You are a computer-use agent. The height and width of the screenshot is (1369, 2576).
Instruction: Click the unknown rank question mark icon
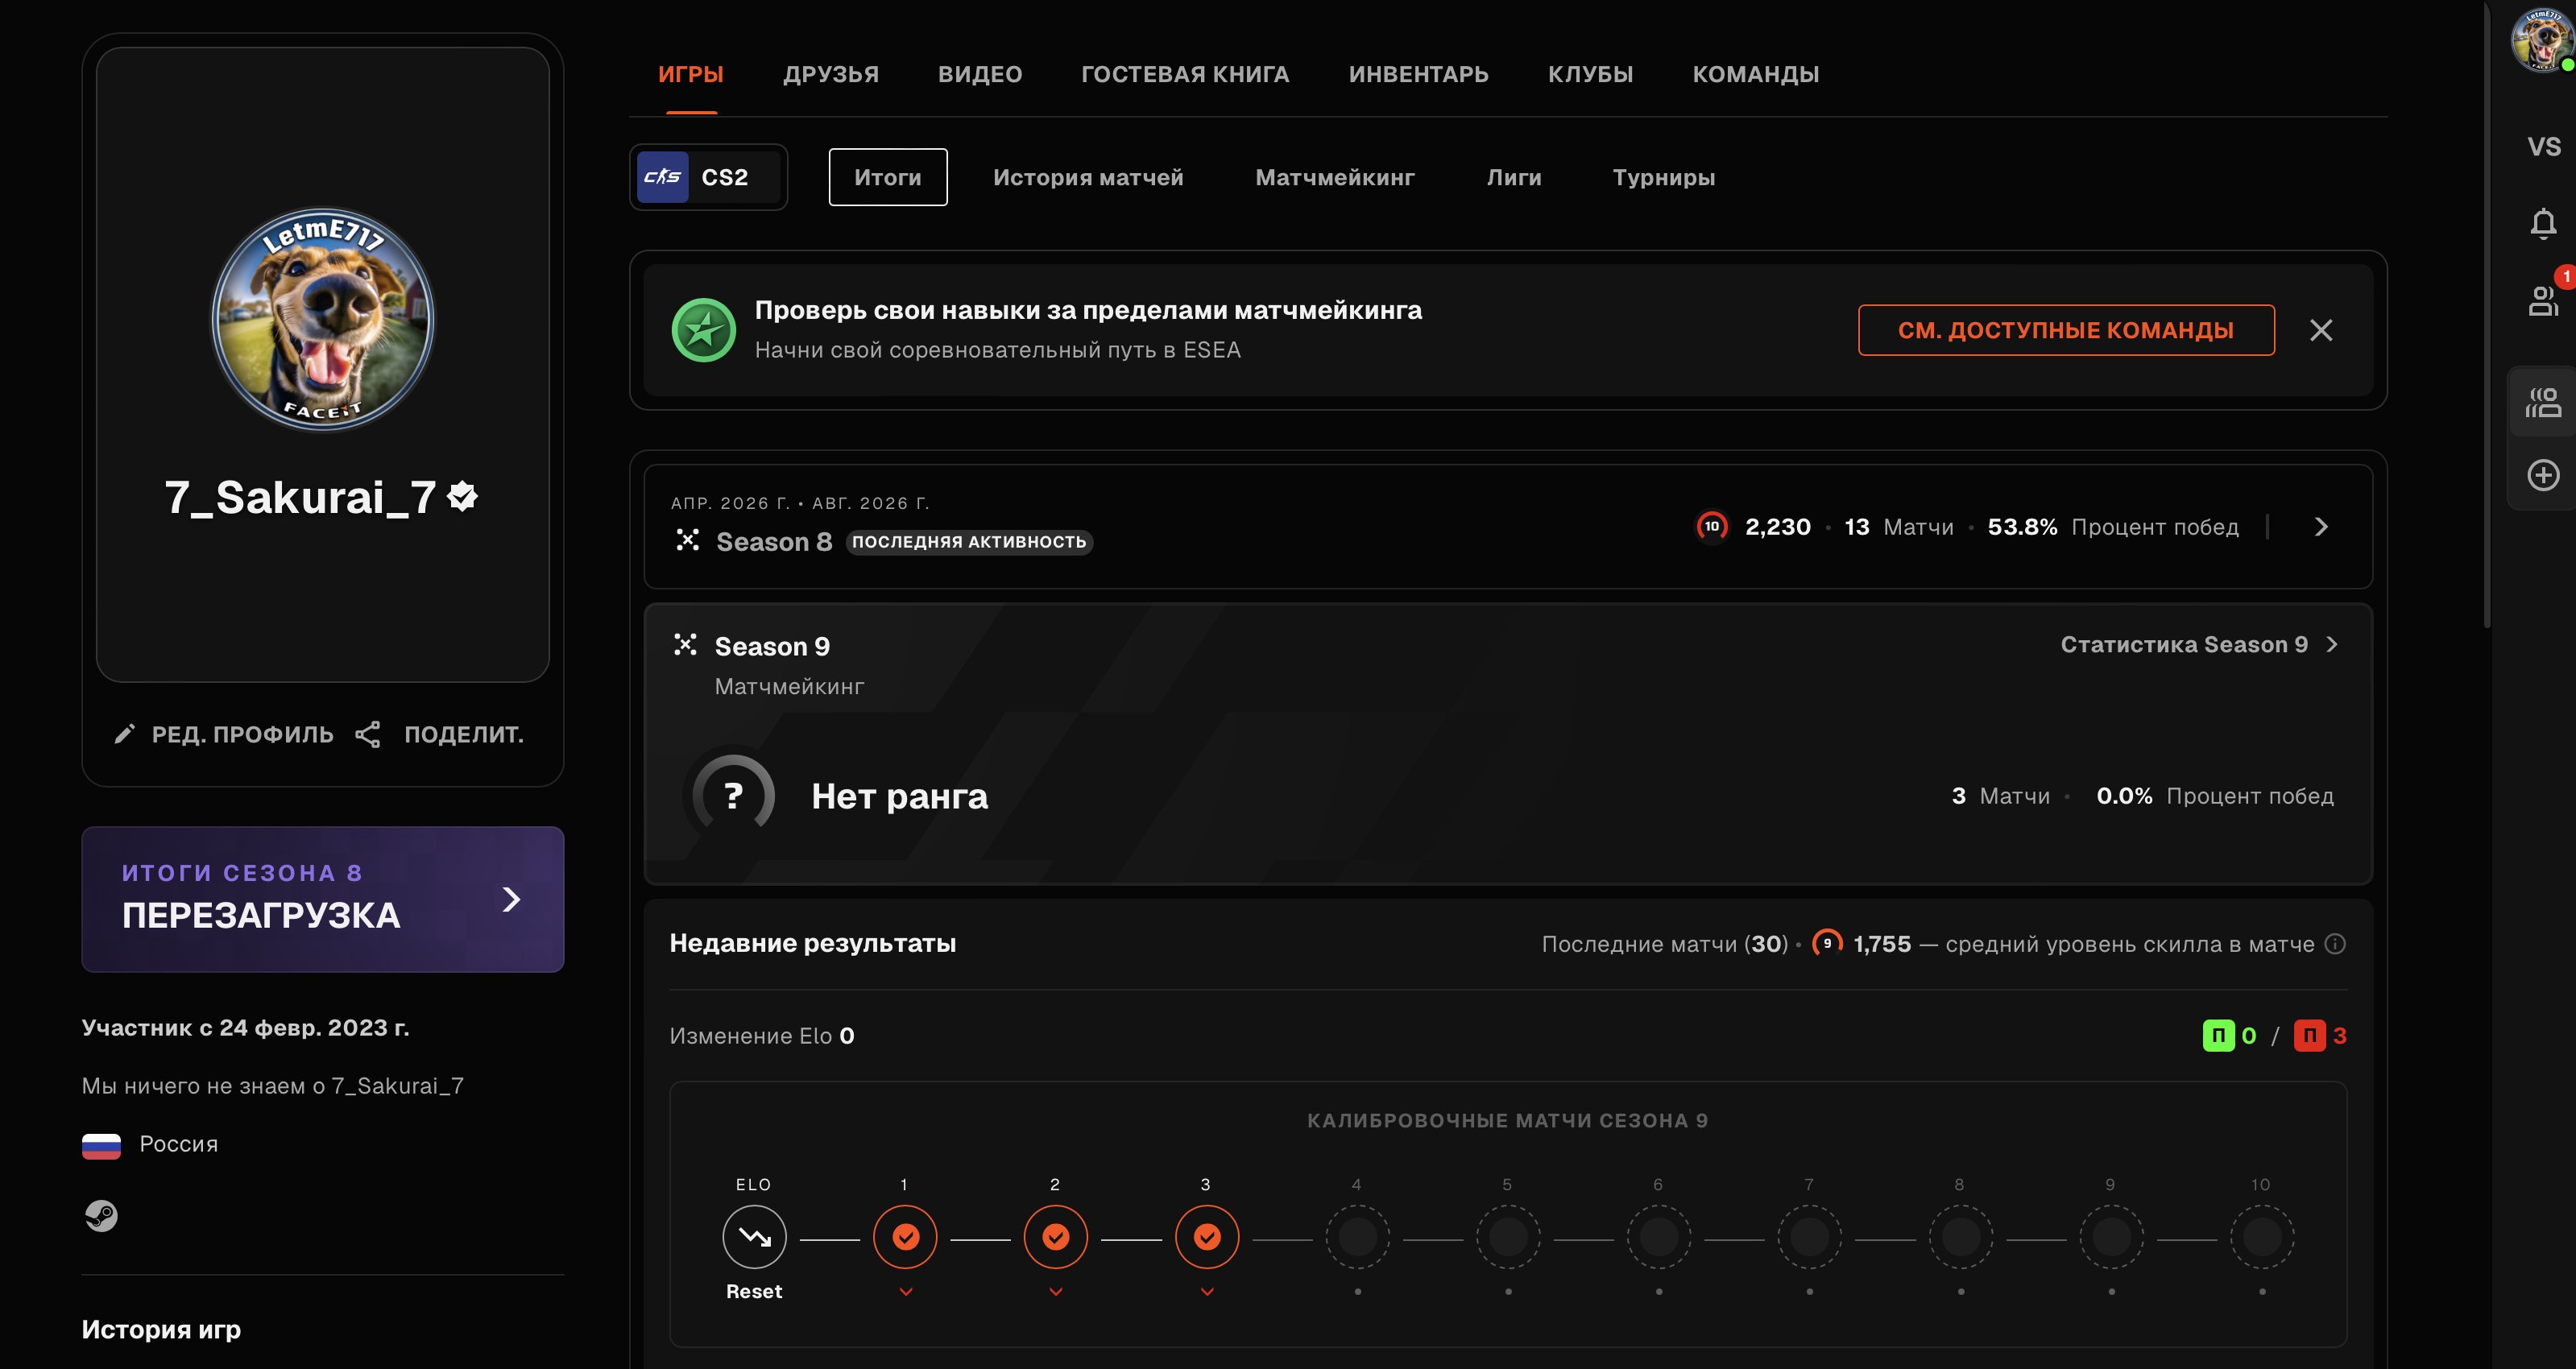point(733,796)
